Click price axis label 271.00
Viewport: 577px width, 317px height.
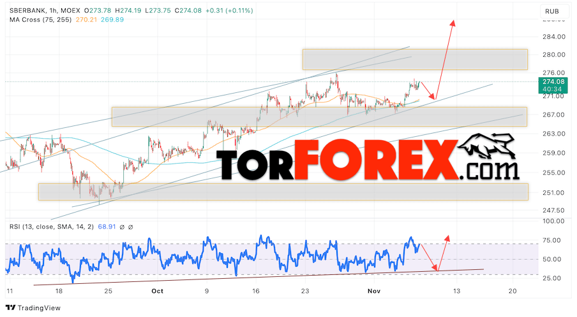[x=554, y=96]
